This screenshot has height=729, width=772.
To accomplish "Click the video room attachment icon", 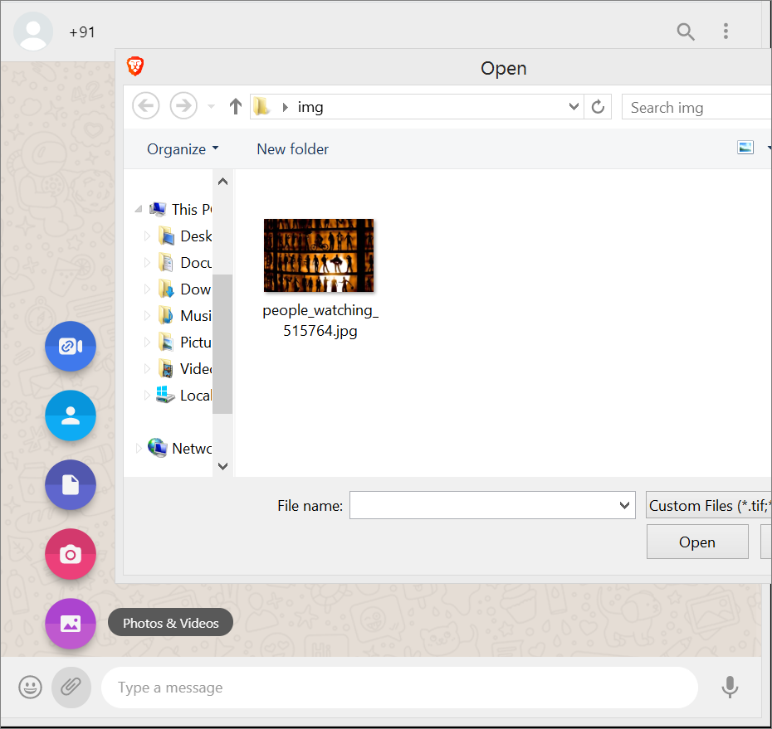I will (x=71, y=347).
